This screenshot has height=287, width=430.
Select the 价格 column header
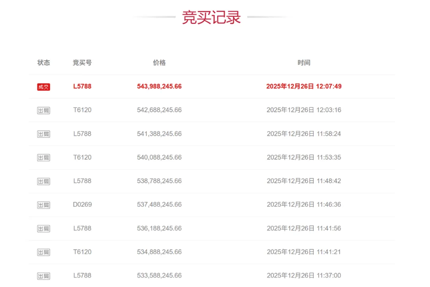click(159, 62)
